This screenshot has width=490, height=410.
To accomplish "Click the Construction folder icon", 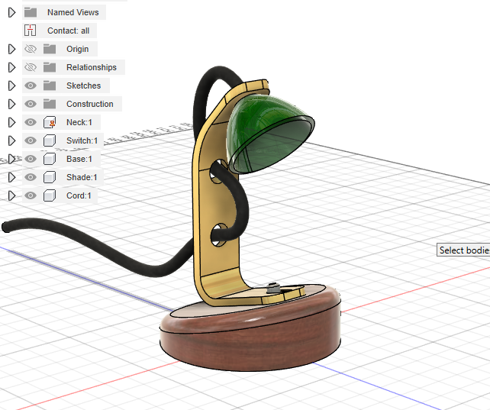I will 50,104.
